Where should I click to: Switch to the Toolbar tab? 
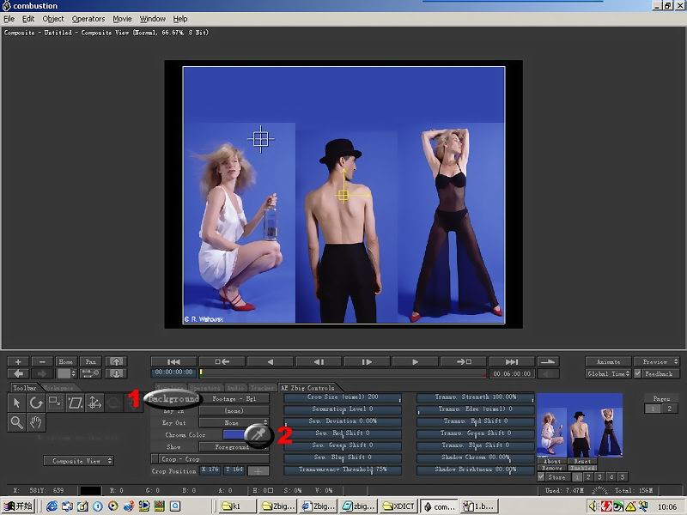point(25,388)
